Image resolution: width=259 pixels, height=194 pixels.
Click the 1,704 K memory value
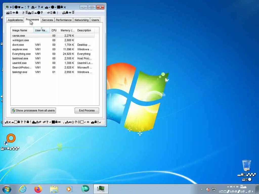(69, 45)
